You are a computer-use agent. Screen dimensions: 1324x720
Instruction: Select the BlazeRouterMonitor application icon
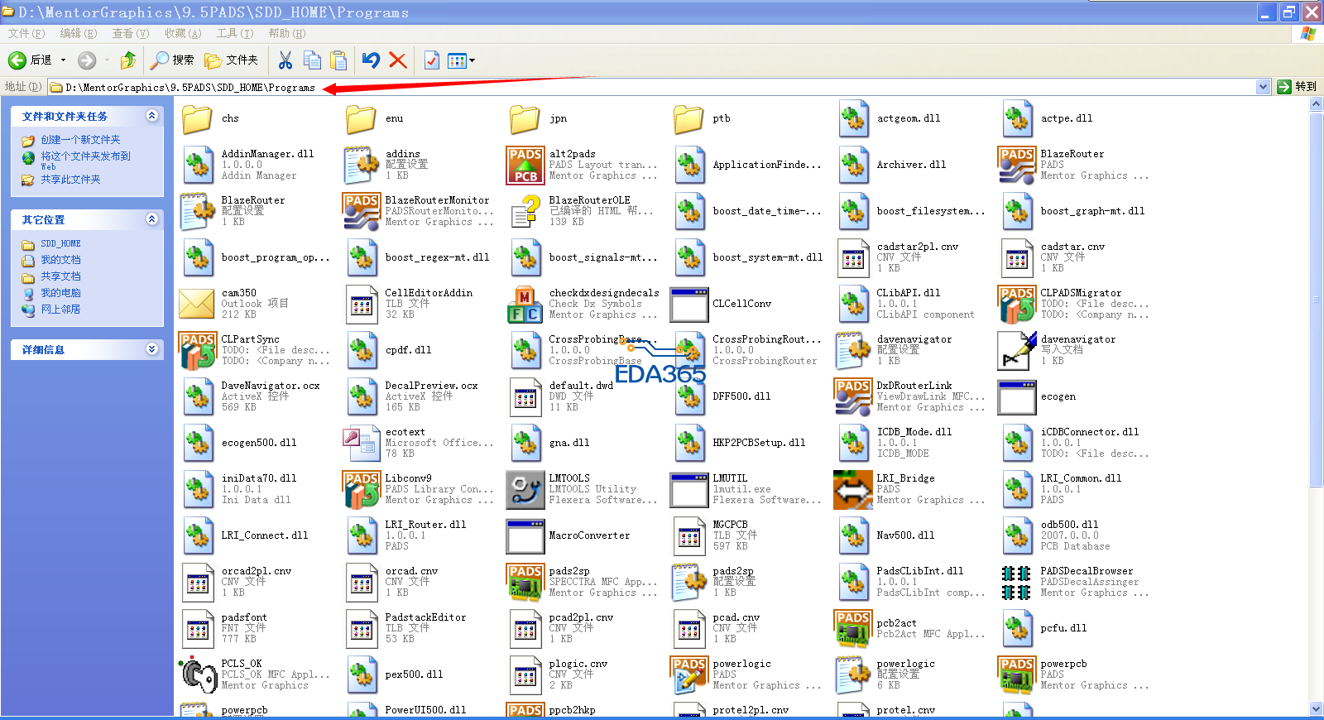click(361, 211)
